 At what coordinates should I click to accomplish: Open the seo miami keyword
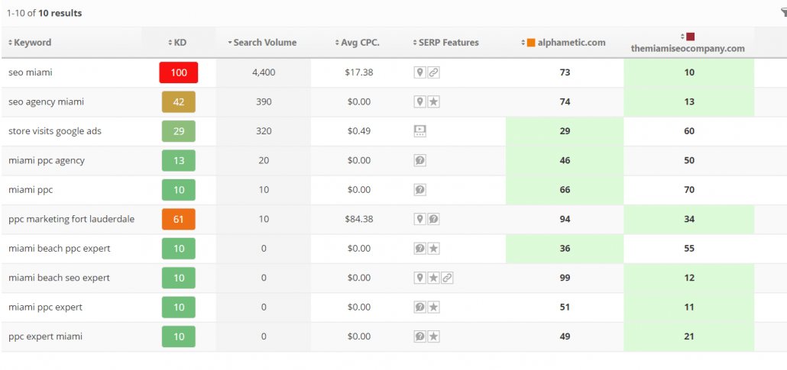[x=30, y=72]
